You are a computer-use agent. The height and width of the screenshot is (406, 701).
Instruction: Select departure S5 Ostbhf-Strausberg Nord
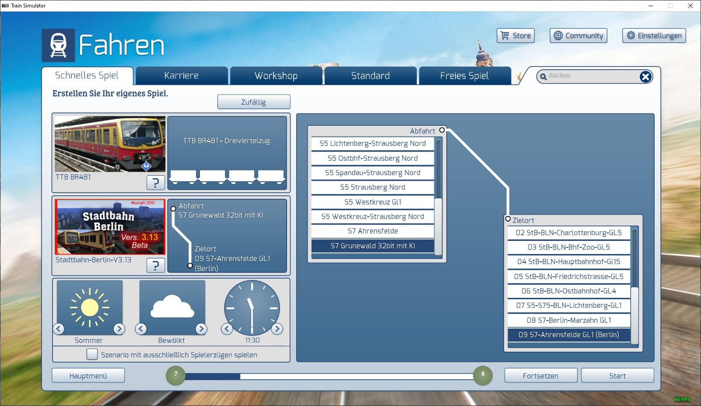click(373, 158)
